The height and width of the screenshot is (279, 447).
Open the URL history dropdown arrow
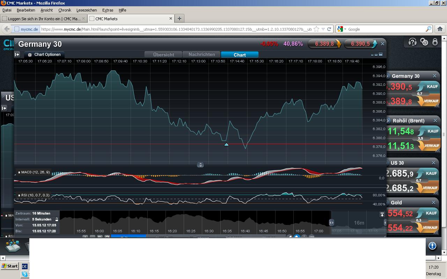pos(323,29)
